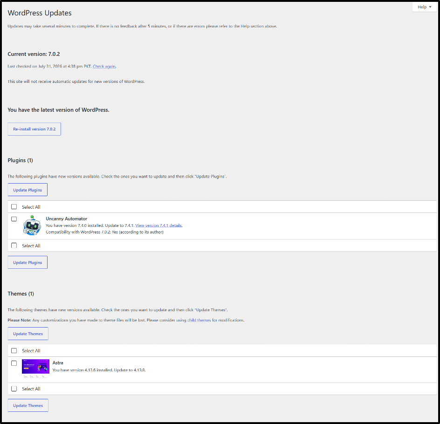This screenshot has width=440, height=424.
Task: Open View version 7.4.1 details link
Action: point(159,226)
